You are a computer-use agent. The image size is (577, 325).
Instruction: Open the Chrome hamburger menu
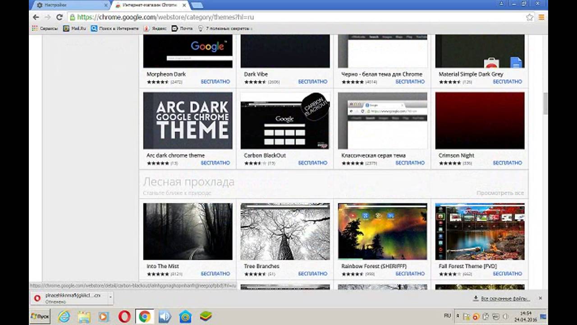tap(541, 17)
